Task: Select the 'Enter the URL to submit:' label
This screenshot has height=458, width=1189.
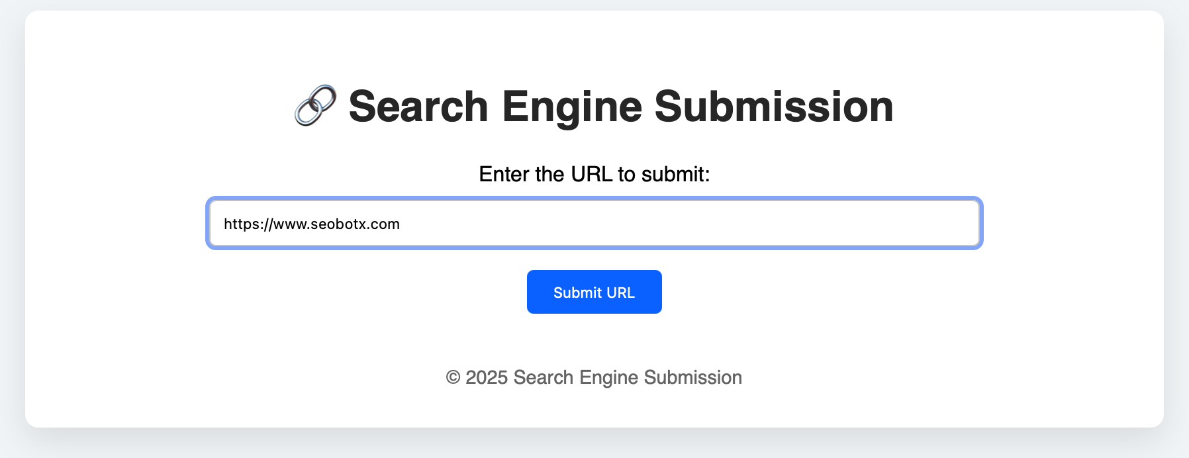Action: 594,174
